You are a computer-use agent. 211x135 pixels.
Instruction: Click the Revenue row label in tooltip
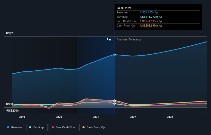(x=122, y=12)
